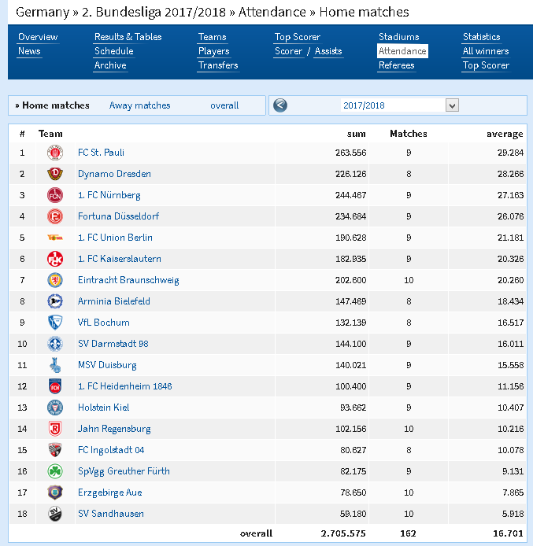Click the Dynamo Dresden club crest
The width and height of the screenshot is (533, 546).
click(x=55, y=174)
